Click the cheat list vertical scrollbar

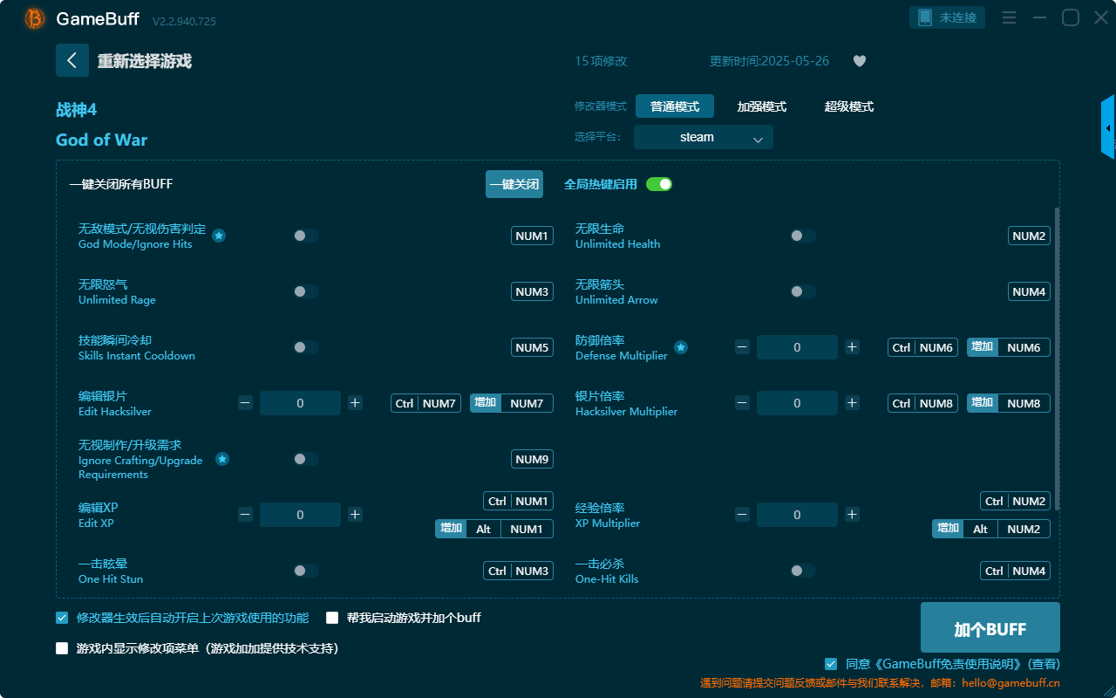tap(1058, 358)
